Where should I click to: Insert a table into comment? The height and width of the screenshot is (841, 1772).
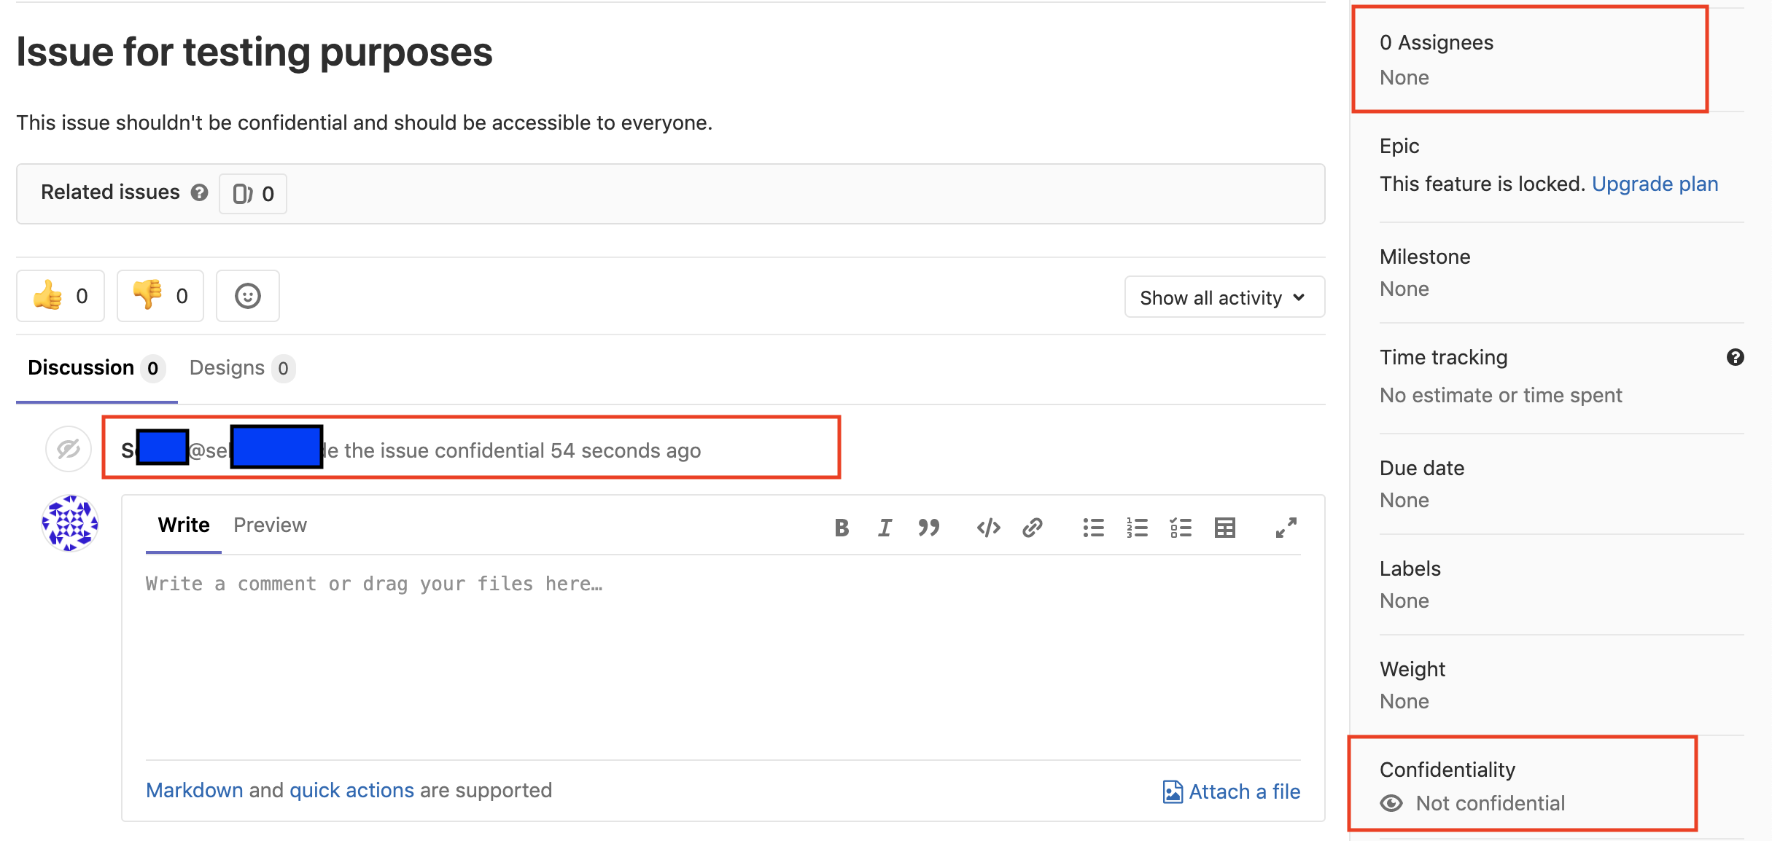click(1225, 528)
